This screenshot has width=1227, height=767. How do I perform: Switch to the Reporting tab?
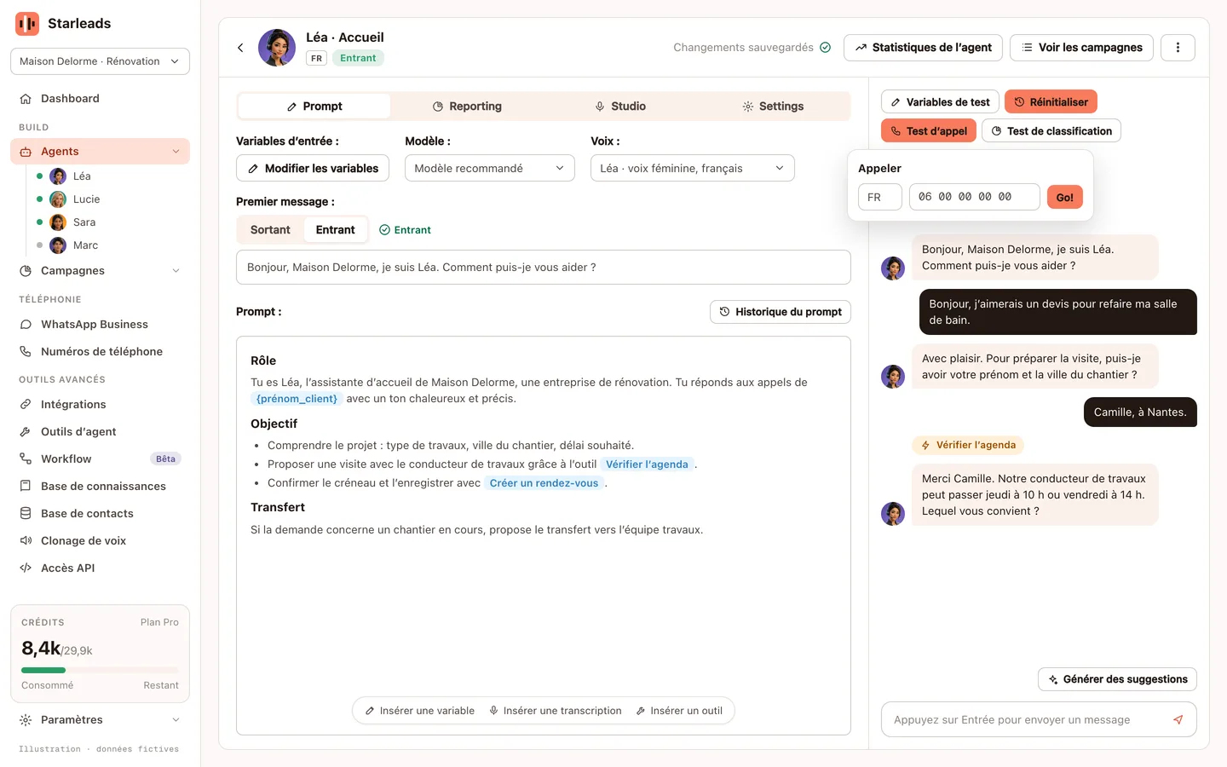(467, 107)
